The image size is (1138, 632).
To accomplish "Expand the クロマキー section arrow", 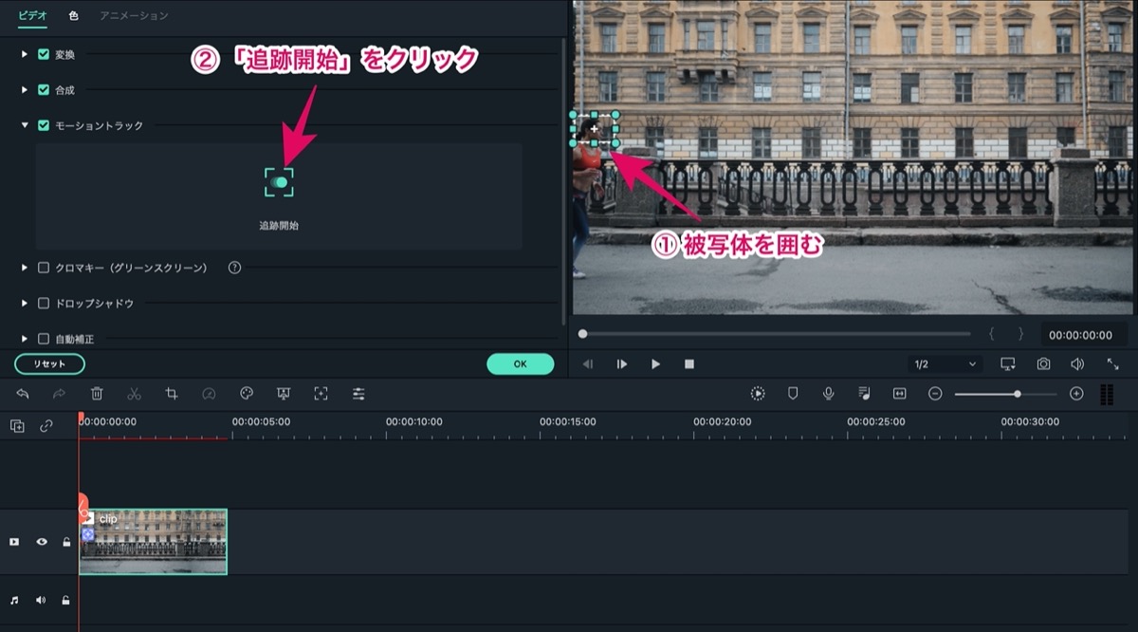I will point(25,268).
